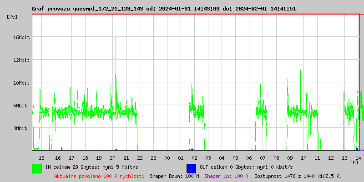
Task: Click the [h] unit label under x-axis
Action: coord(354,162)
